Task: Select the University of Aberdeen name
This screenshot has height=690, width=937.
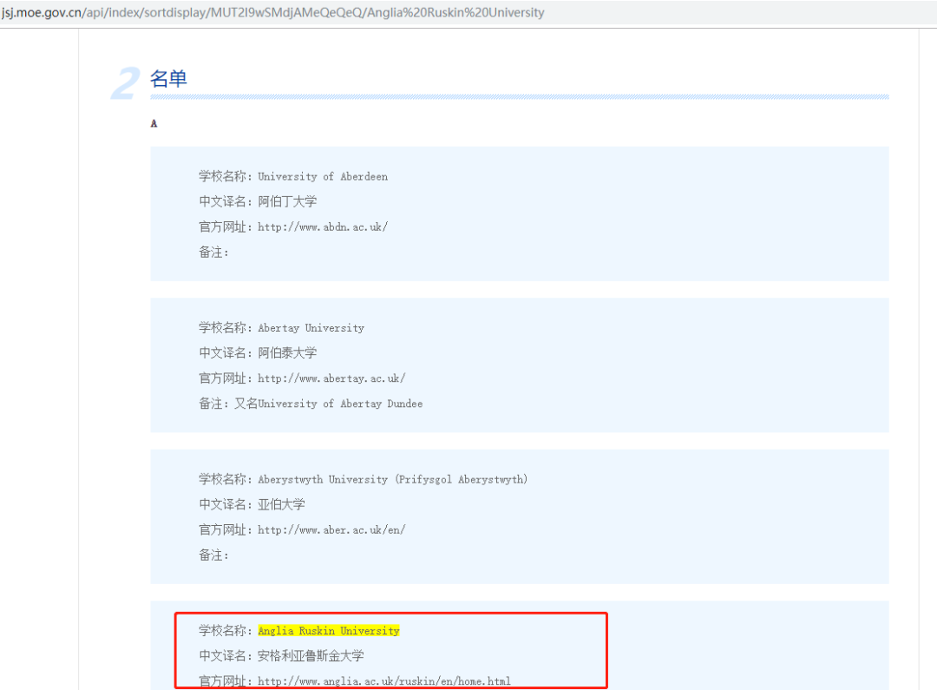Action: 322,176
